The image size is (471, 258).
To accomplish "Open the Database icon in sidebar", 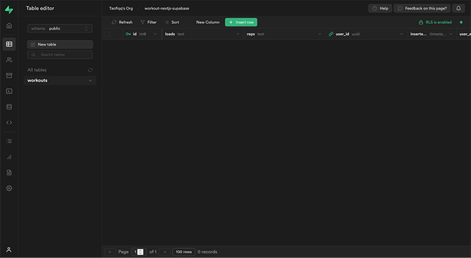I will (9, 106).
